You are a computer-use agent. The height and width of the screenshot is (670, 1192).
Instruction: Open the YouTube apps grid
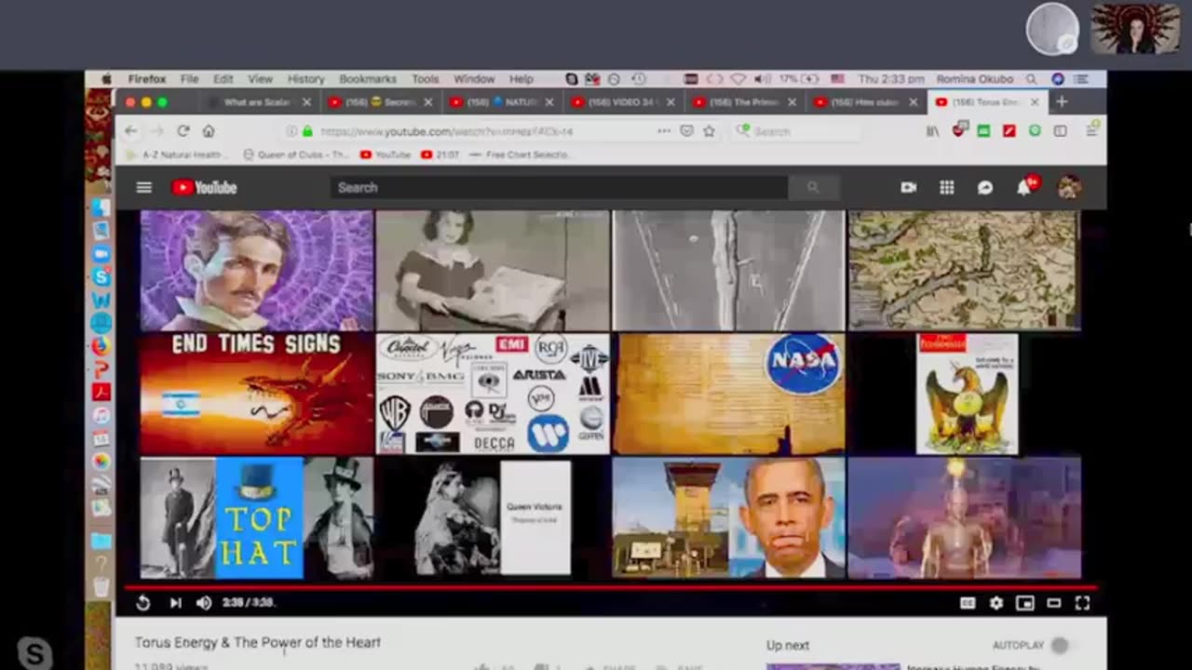point(947,187)
